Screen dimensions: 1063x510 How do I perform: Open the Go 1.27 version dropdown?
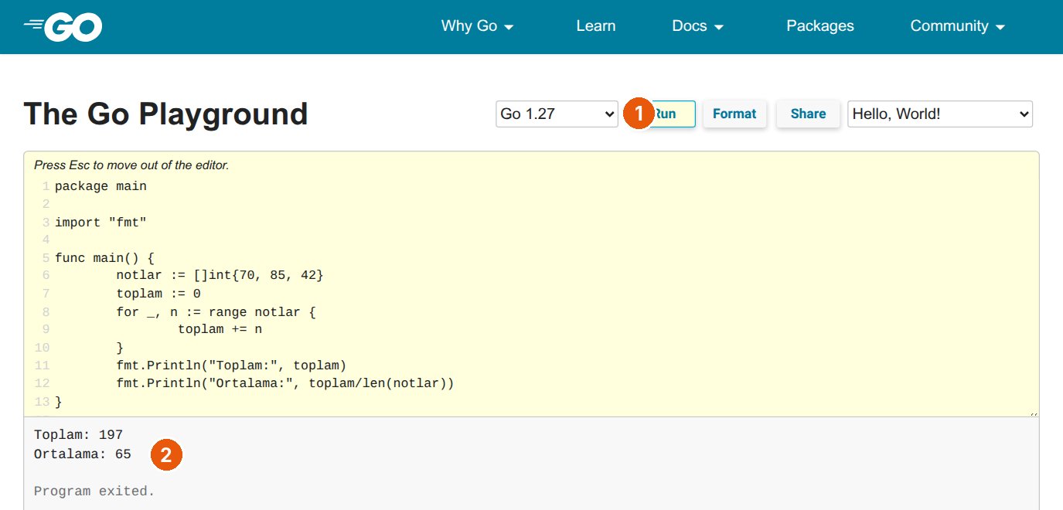(557, 114)
